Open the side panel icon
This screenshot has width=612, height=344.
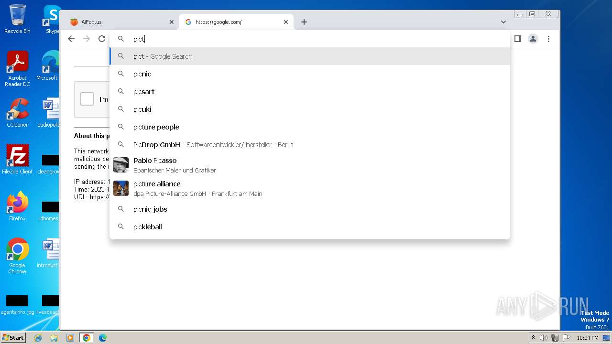coord(518,39)
